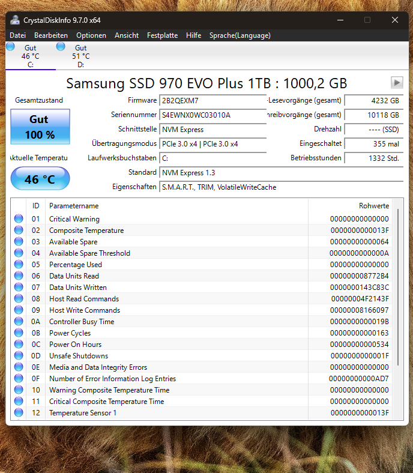The height and width of the screenshot is (473, 413).
Task: Click the Drehzahl value ---- (SSD)
Action: coord(374,130)
